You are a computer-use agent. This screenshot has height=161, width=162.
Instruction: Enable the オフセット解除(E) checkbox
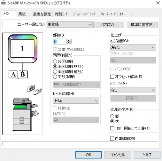pyautogui.click(x=112, y=77)
